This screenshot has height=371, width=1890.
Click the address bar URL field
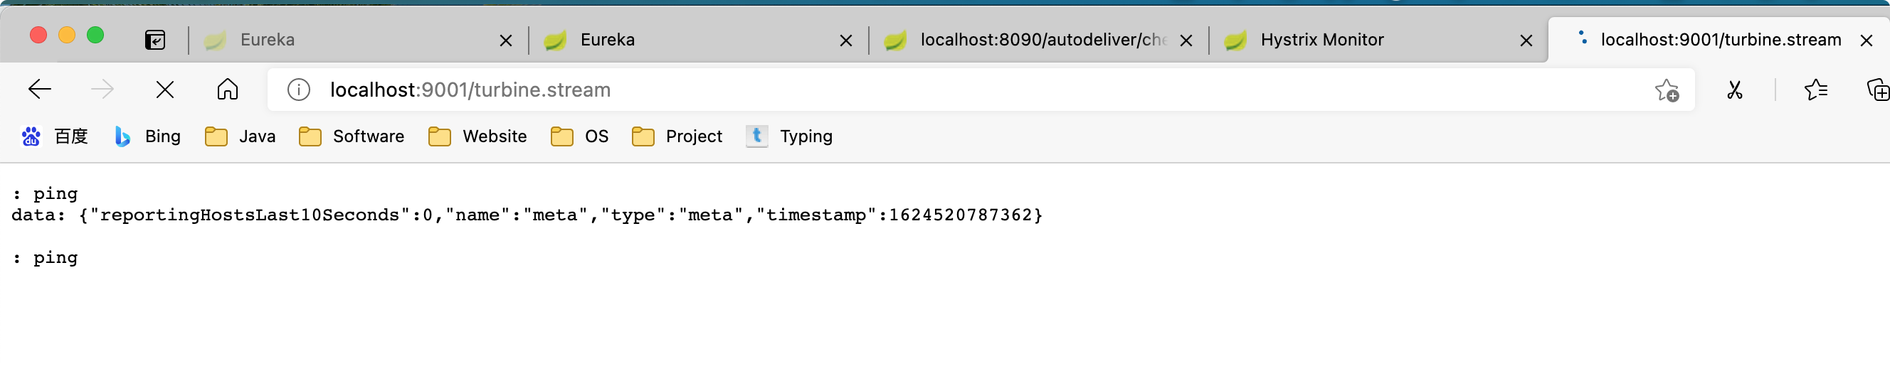point(980,90)
